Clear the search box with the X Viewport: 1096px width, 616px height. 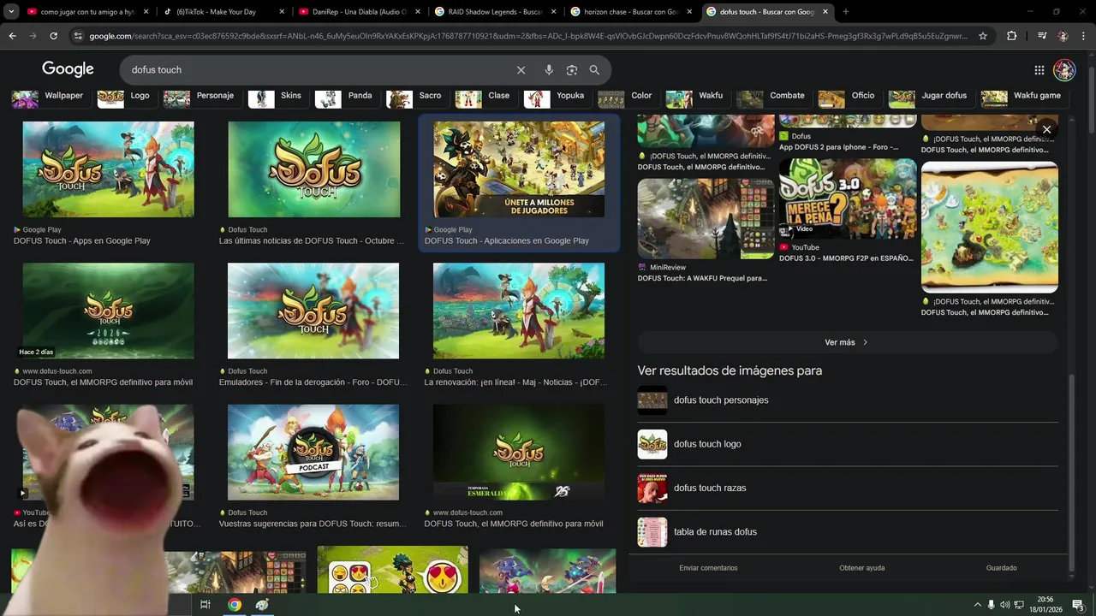tap(521, 70)
